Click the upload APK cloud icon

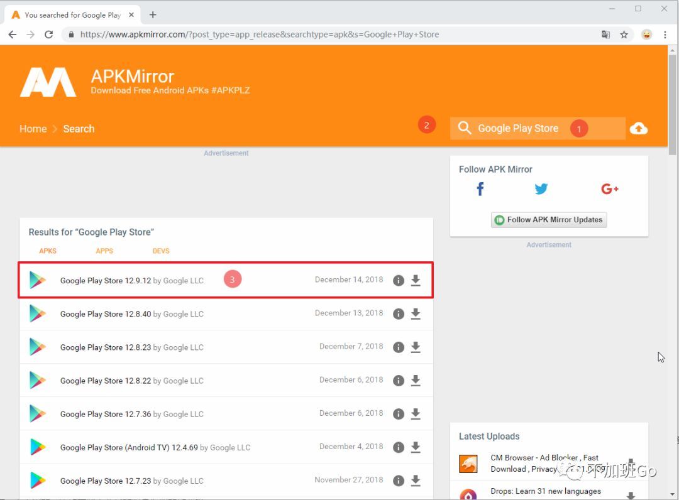pyautogui.click(x=639, y=129)
